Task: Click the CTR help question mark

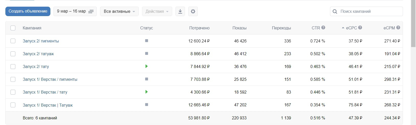Action: (x=323, y=28)
